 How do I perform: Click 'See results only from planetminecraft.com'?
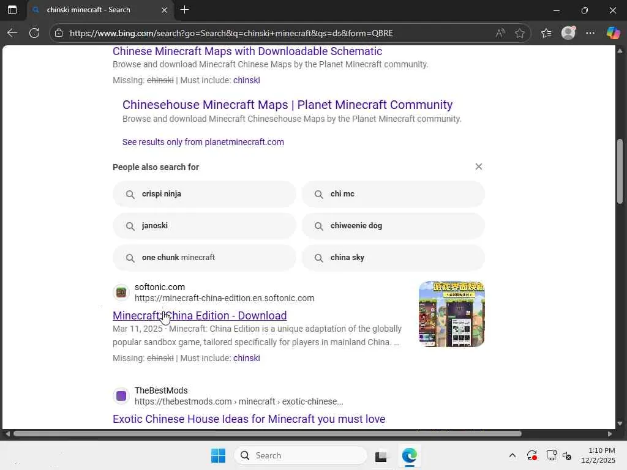[203, 142]
